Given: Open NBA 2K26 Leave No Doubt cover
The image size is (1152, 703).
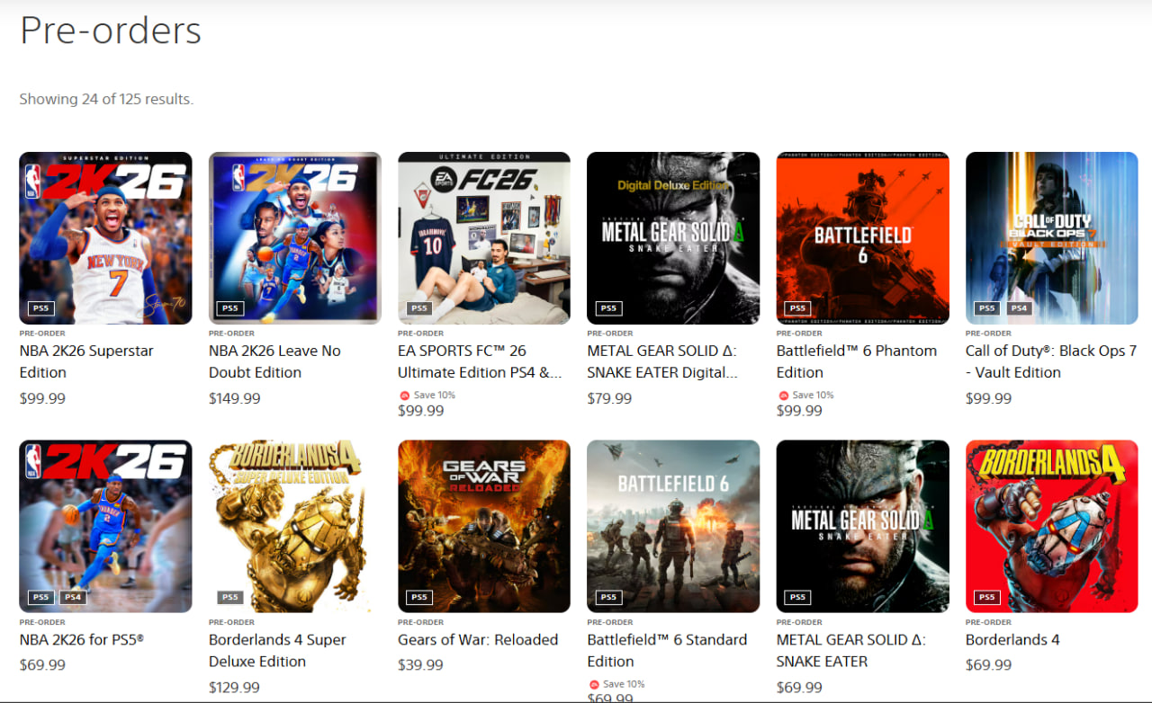Looking at the screenshot, I should click(x=295, y=238).
